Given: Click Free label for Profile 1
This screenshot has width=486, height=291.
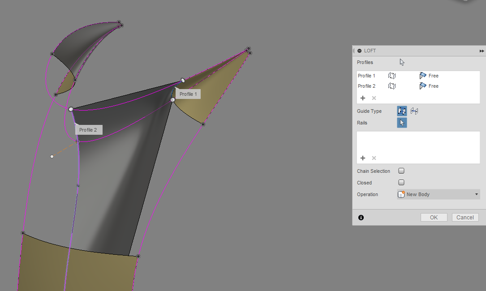Looking at the screenshot, I should [433, 76].
